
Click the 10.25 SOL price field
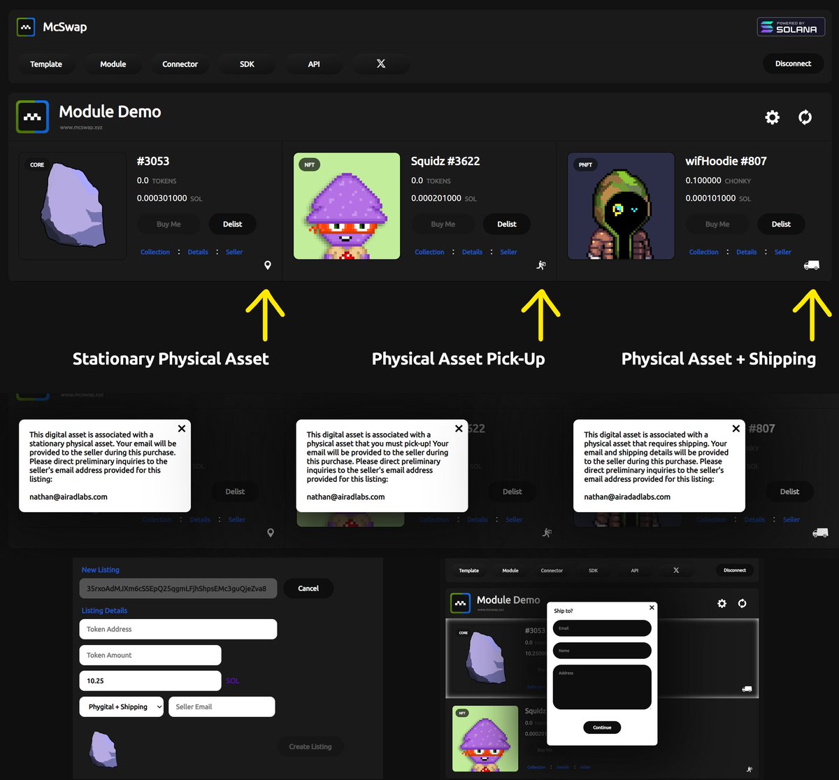(x=150, y=681)
